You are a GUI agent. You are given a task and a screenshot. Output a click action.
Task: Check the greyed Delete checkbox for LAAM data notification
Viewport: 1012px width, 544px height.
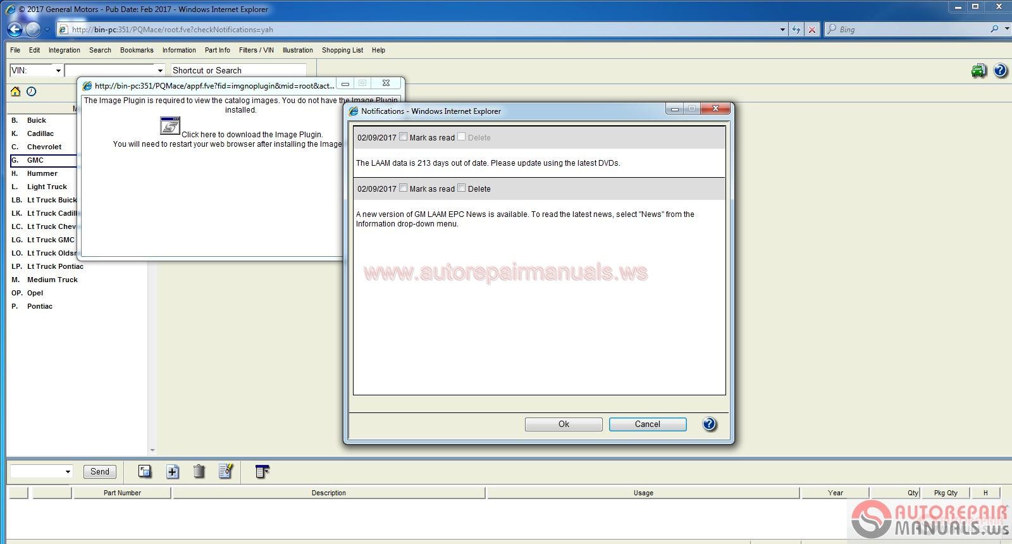pyautogui.click(x=461, y=137)
